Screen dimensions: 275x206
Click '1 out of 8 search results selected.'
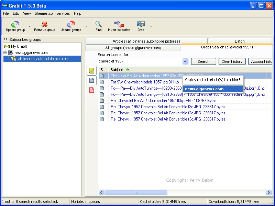pyautogui.click(x=30, y=202)
